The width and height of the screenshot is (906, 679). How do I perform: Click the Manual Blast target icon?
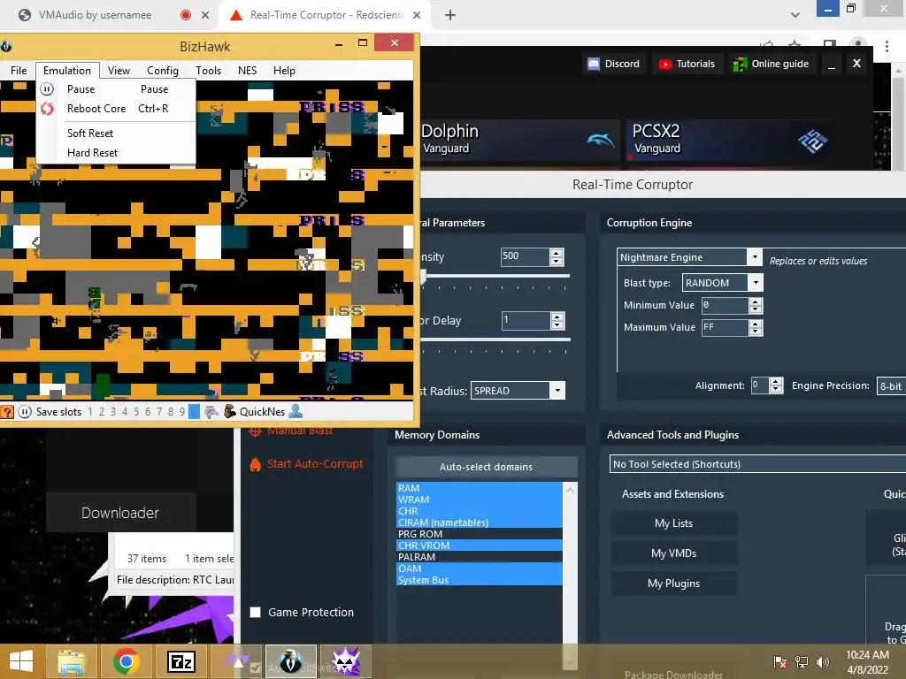click(x=256, y=431)
